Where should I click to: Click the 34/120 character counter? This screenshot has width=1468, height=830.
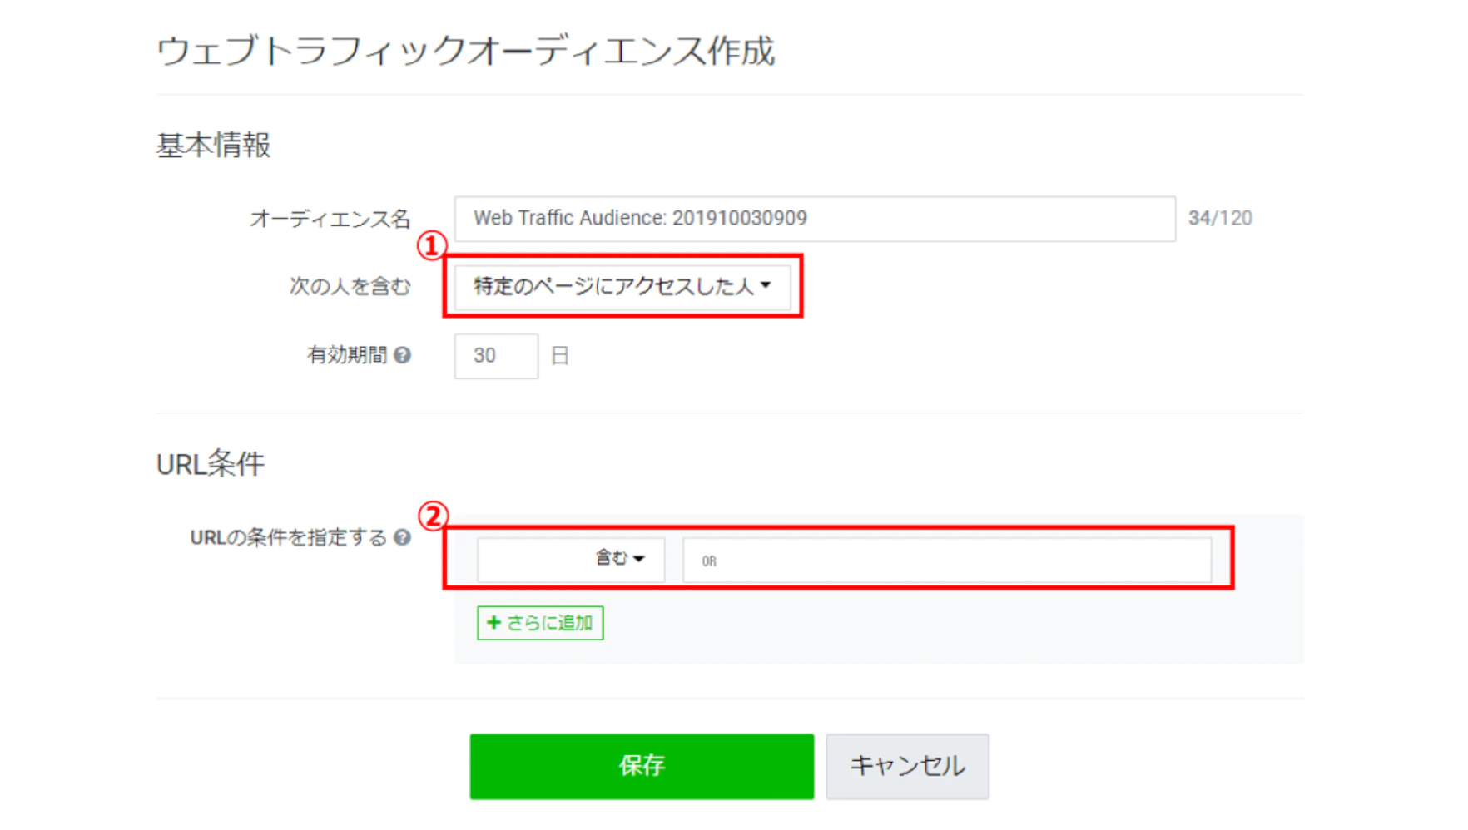1220,218
